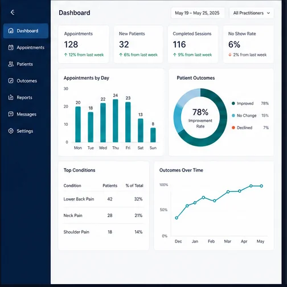Screen dimensions: 287x287
Task: Click the Outcomes Over Time heading
Action: click(181, 170)
